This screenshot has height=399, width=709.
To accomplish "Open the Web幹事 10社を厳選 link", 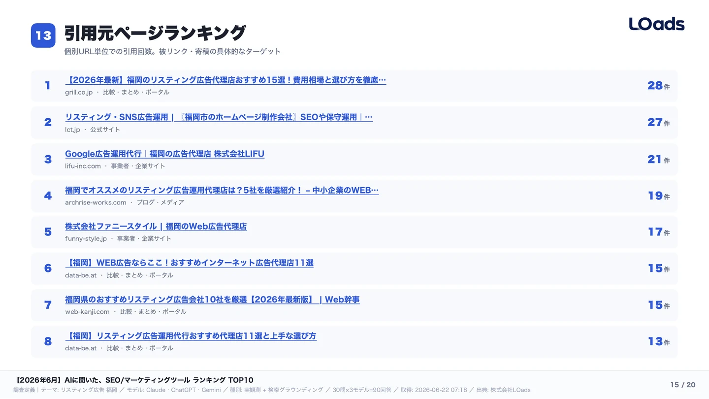I will pos(212,299).
